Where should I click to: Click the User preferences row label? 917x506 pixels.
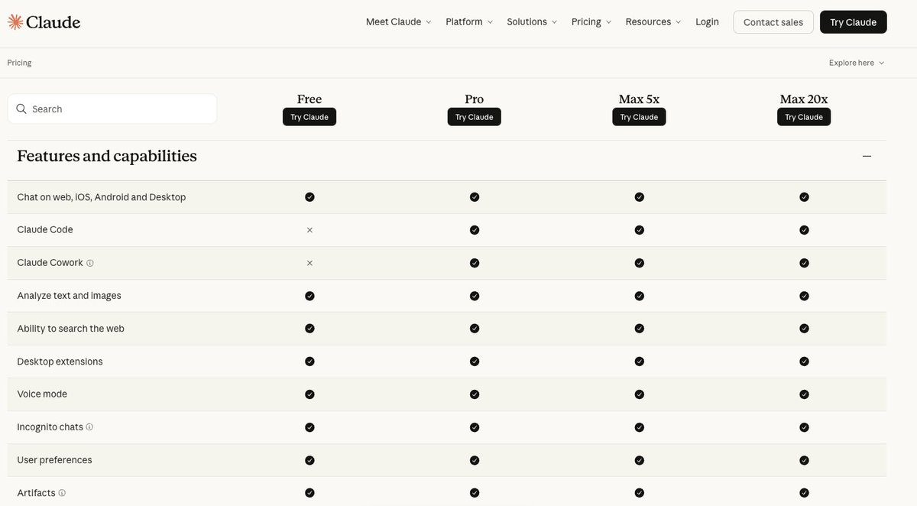(x=54, y=460)
